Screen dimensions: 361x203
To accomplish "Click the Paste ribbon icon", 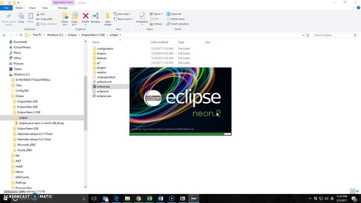I will coord(30,16).
